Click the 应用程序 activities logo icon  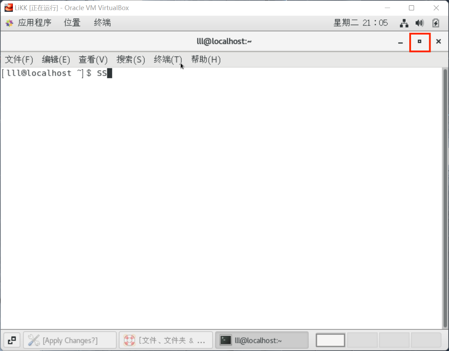point(9,23)
